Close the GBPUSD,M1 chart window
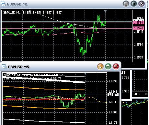 click(x=142, y=4)
